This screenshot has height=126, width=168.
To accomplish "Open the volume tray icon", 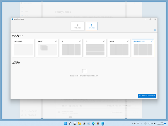I will (x=152, y=123).
